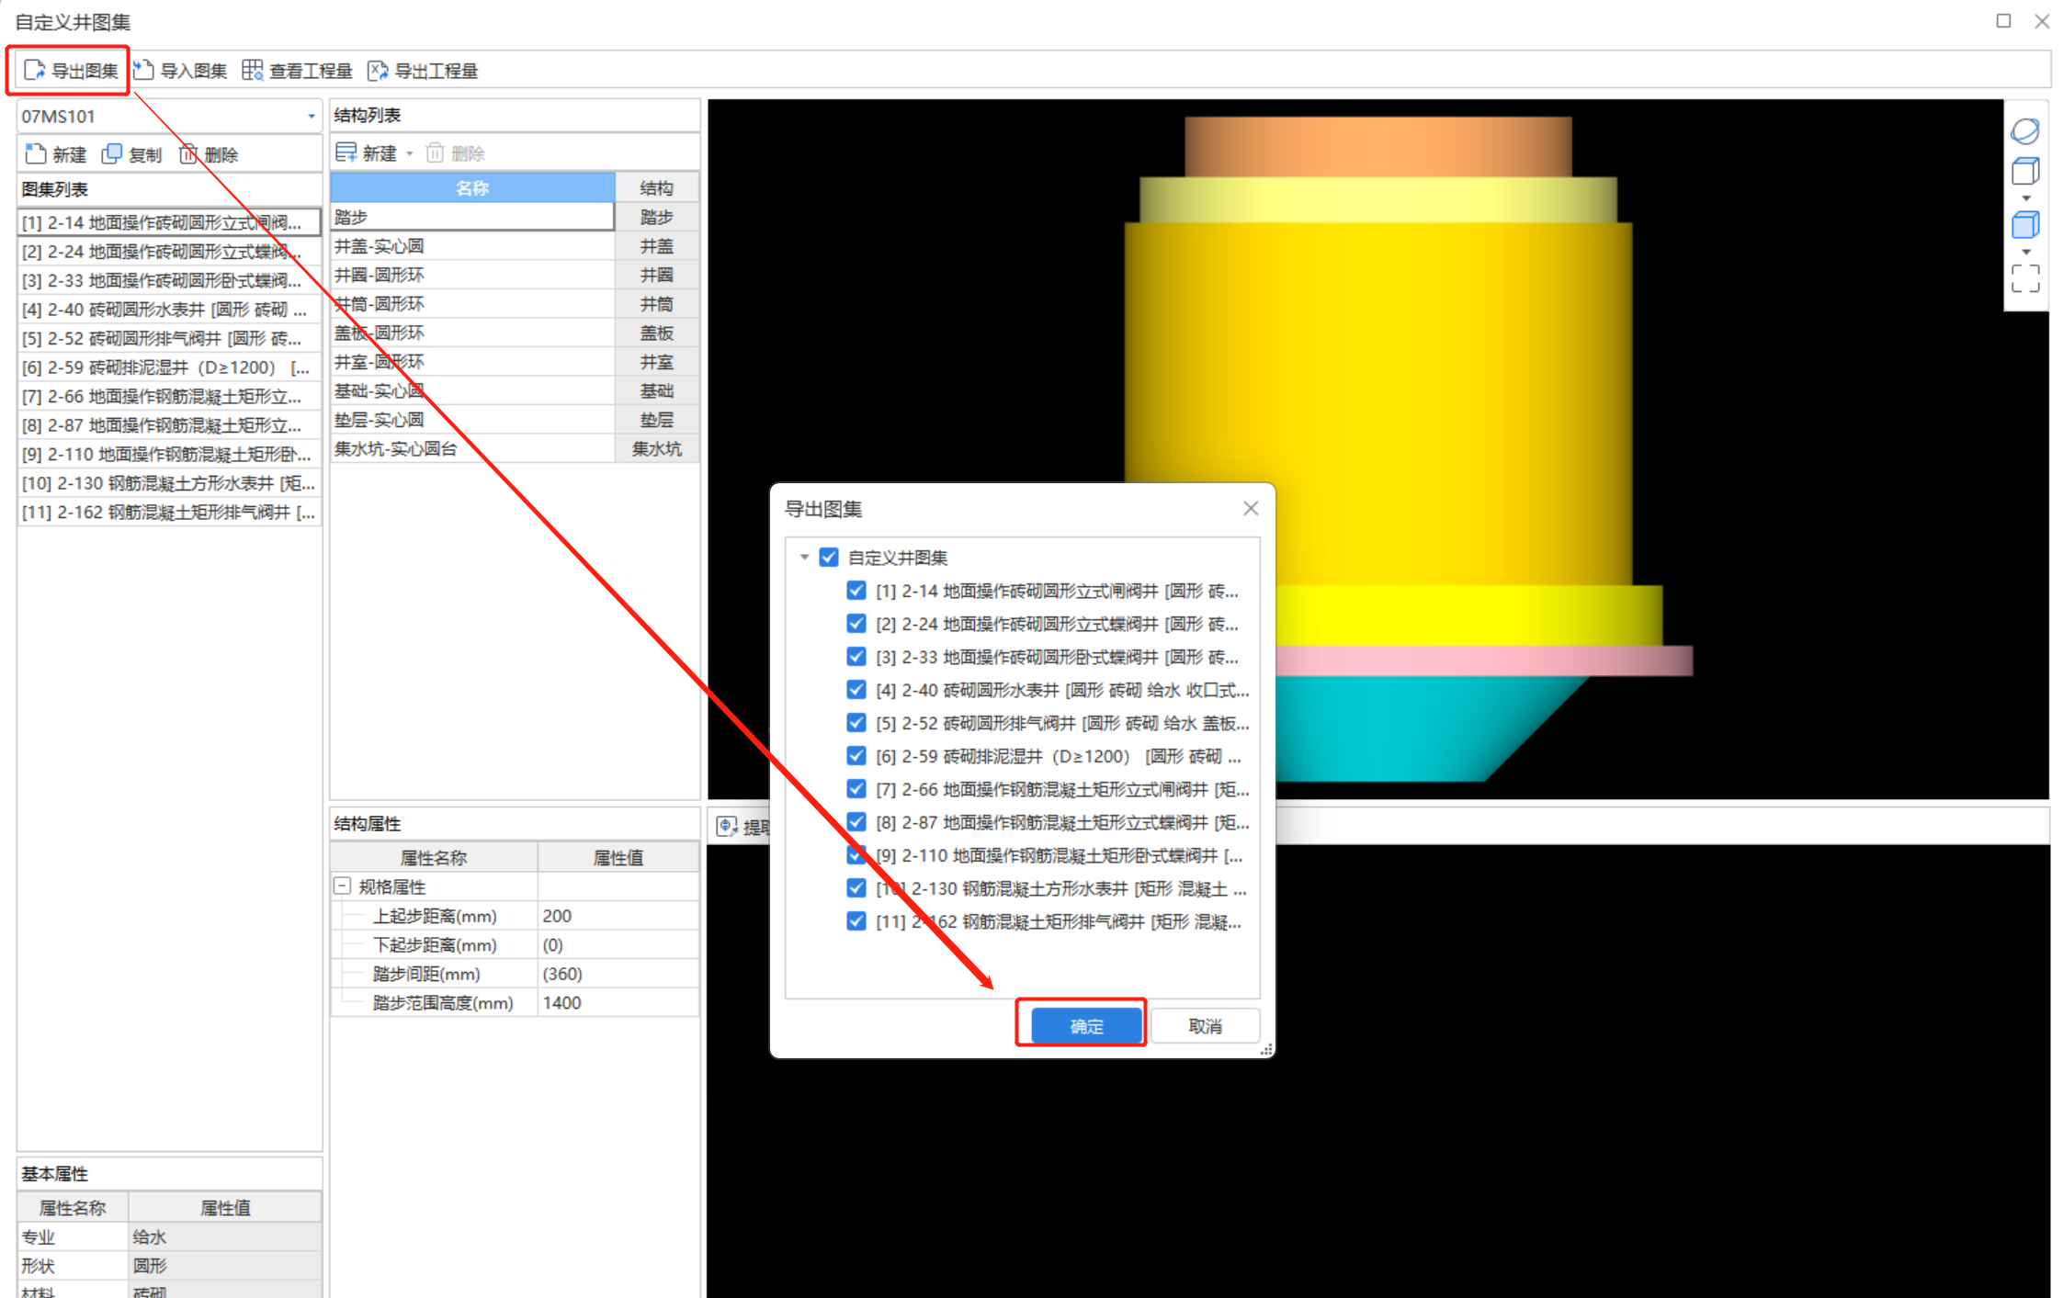Click the 取消 cancel button

[x=1204, y=1025]
